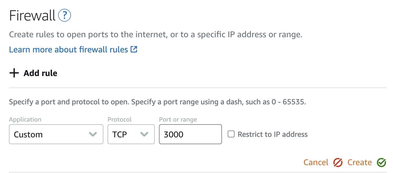Click the green Create checkmark icon
Viewport: 393px width, 173px height.
(x=381, y=163)
